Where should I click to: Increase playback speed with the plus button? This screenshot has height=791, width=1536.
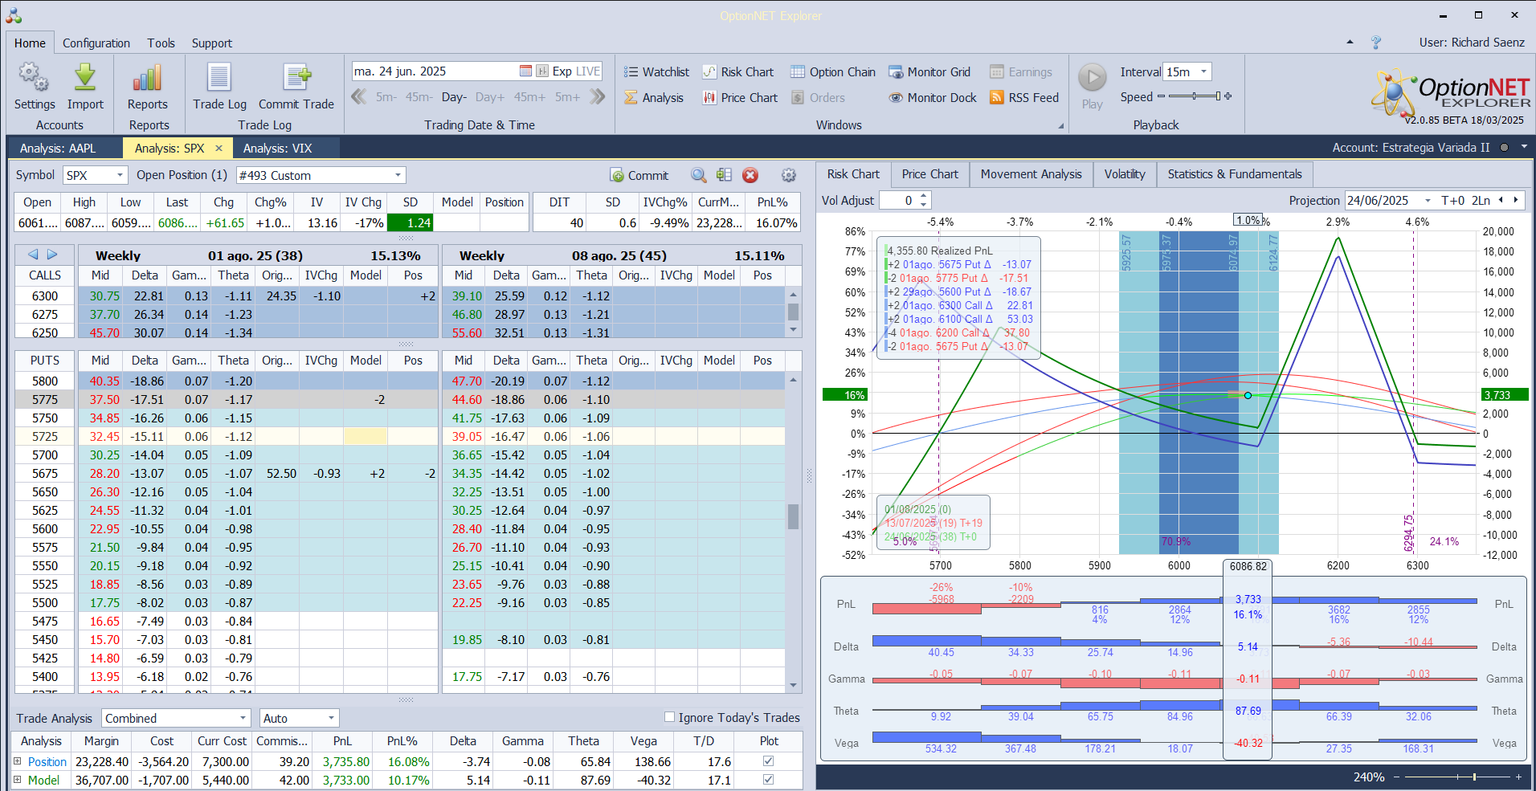1228,96
